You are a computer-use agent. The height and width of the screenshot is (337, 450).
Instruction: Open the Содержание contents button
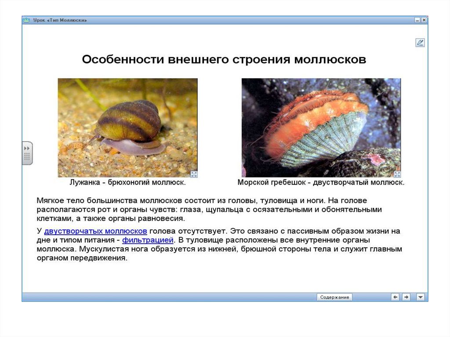[334, 297]
